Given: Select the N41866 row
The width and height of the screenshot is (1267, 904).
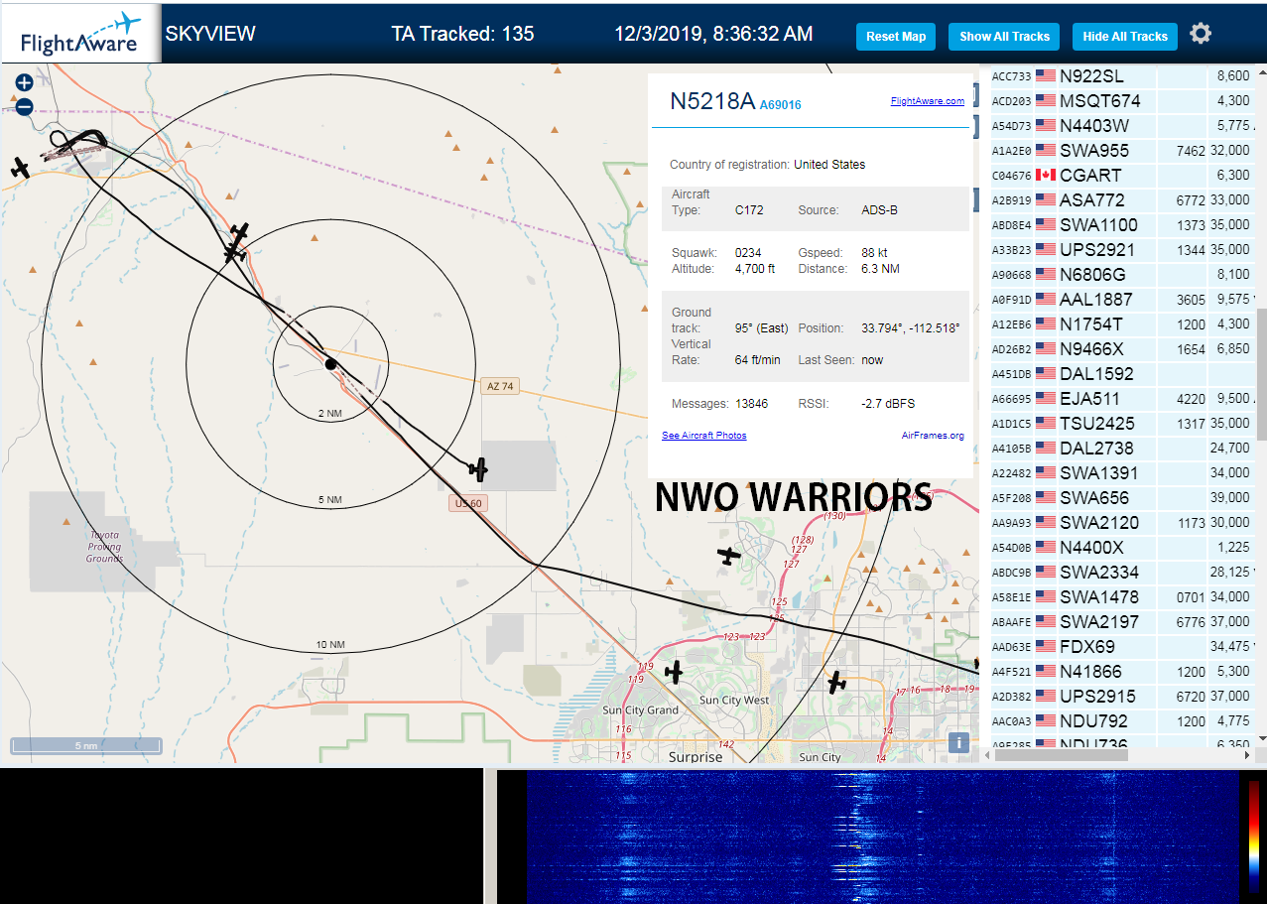Looking at the screenshot, I should coord(1123,672).
